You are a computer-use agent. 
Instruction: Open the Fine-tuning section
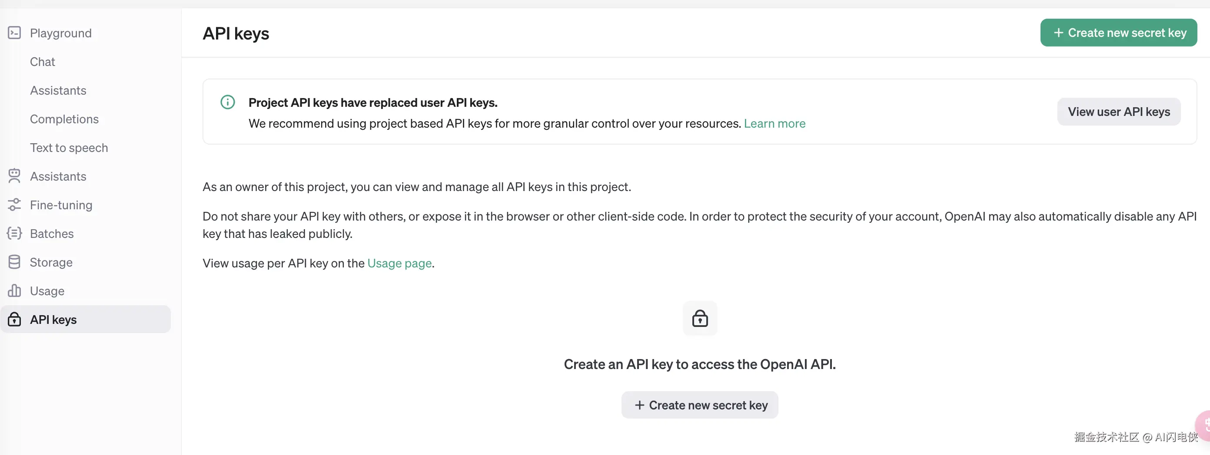tap(60, 205)
